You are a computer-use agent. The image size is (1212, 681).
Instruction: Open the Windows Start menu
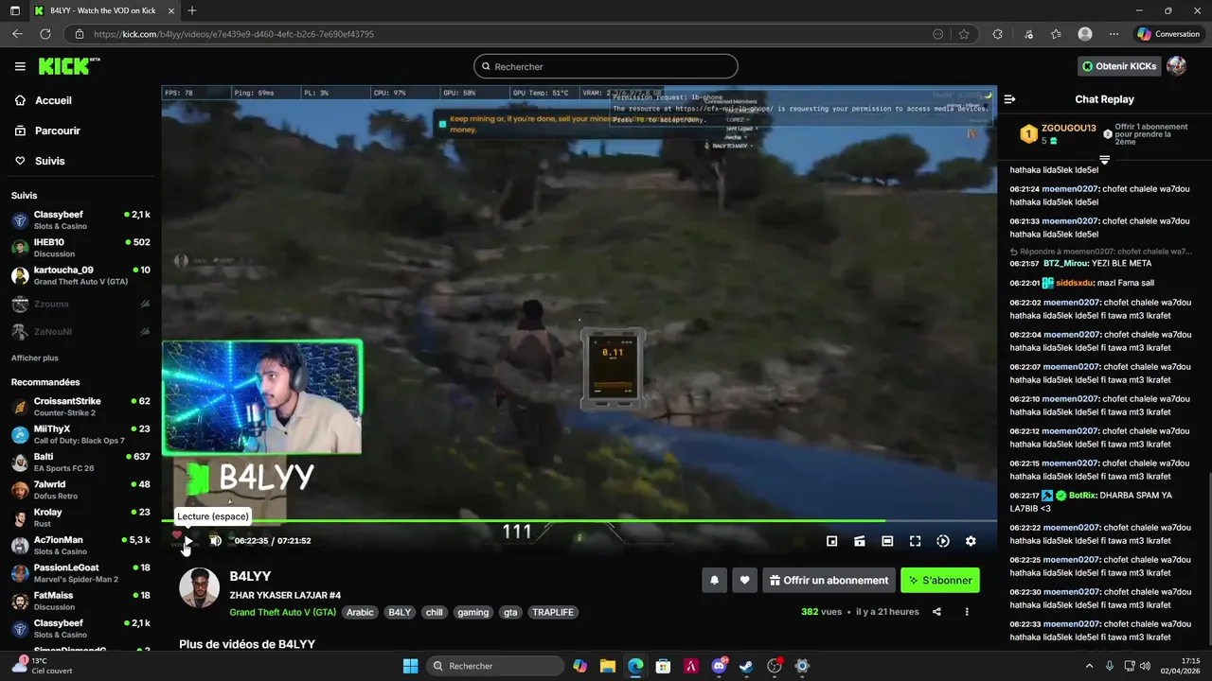pos(410,666)
